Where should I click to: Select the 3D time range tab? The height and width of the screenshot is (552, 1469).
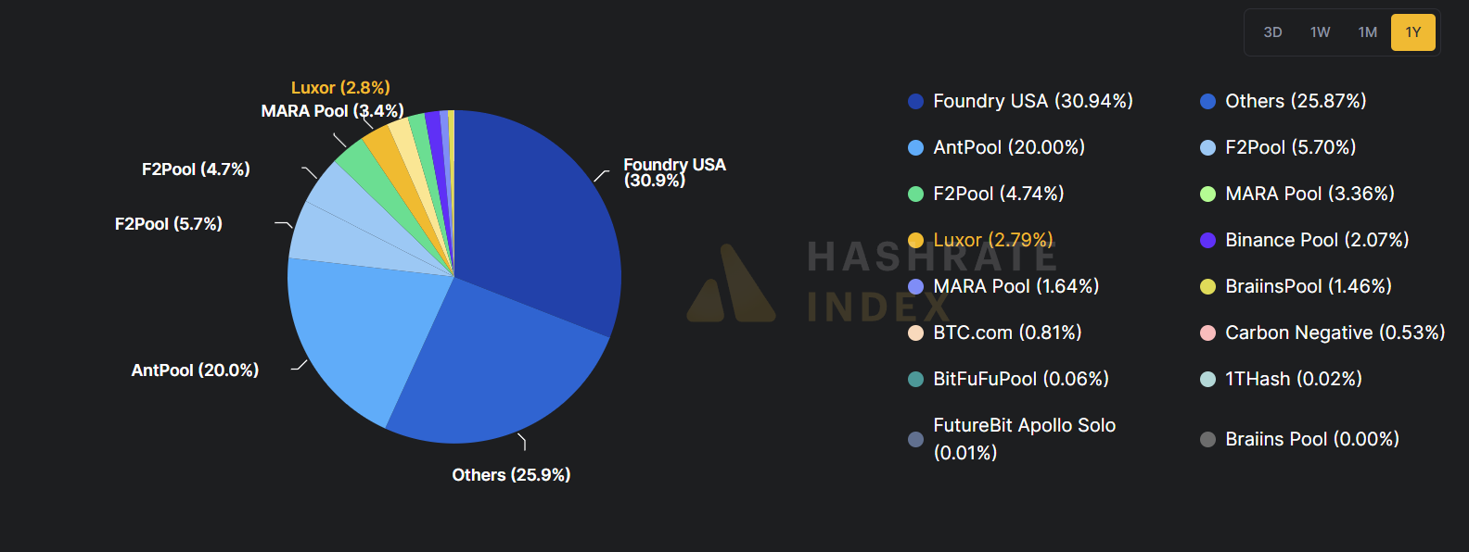click(x=1272, y=32)
